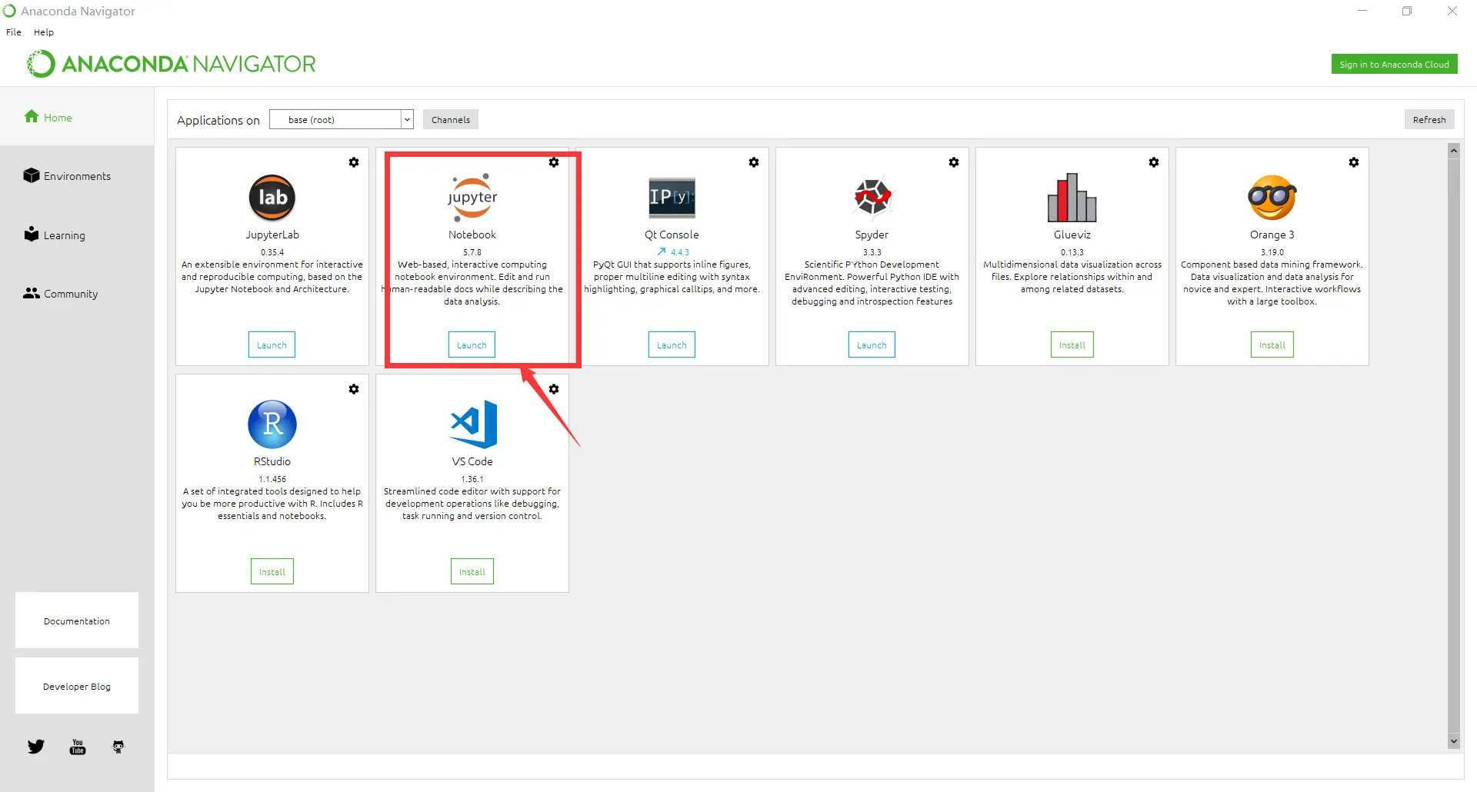Open settings gear on Orange 3 card
This screenshot has height=792, width=1477.
(x=1354, y=162)
